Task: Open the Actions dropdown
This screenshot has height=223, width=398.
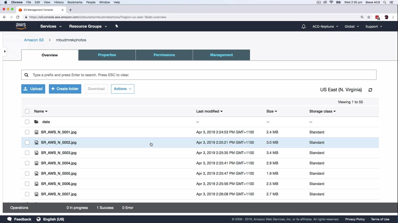Action: tap(123, 89)
